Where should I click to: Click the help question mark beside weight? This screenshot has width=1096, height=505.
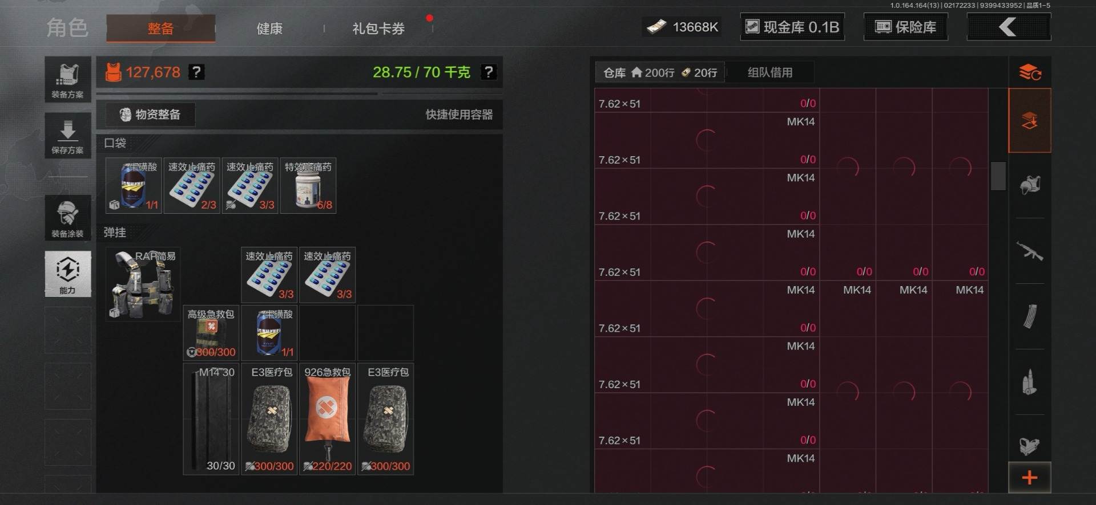click(489, 72)
